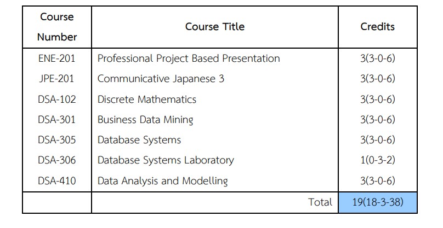
Task: Click the DSA-301 course number
Action: pos(57,120)
